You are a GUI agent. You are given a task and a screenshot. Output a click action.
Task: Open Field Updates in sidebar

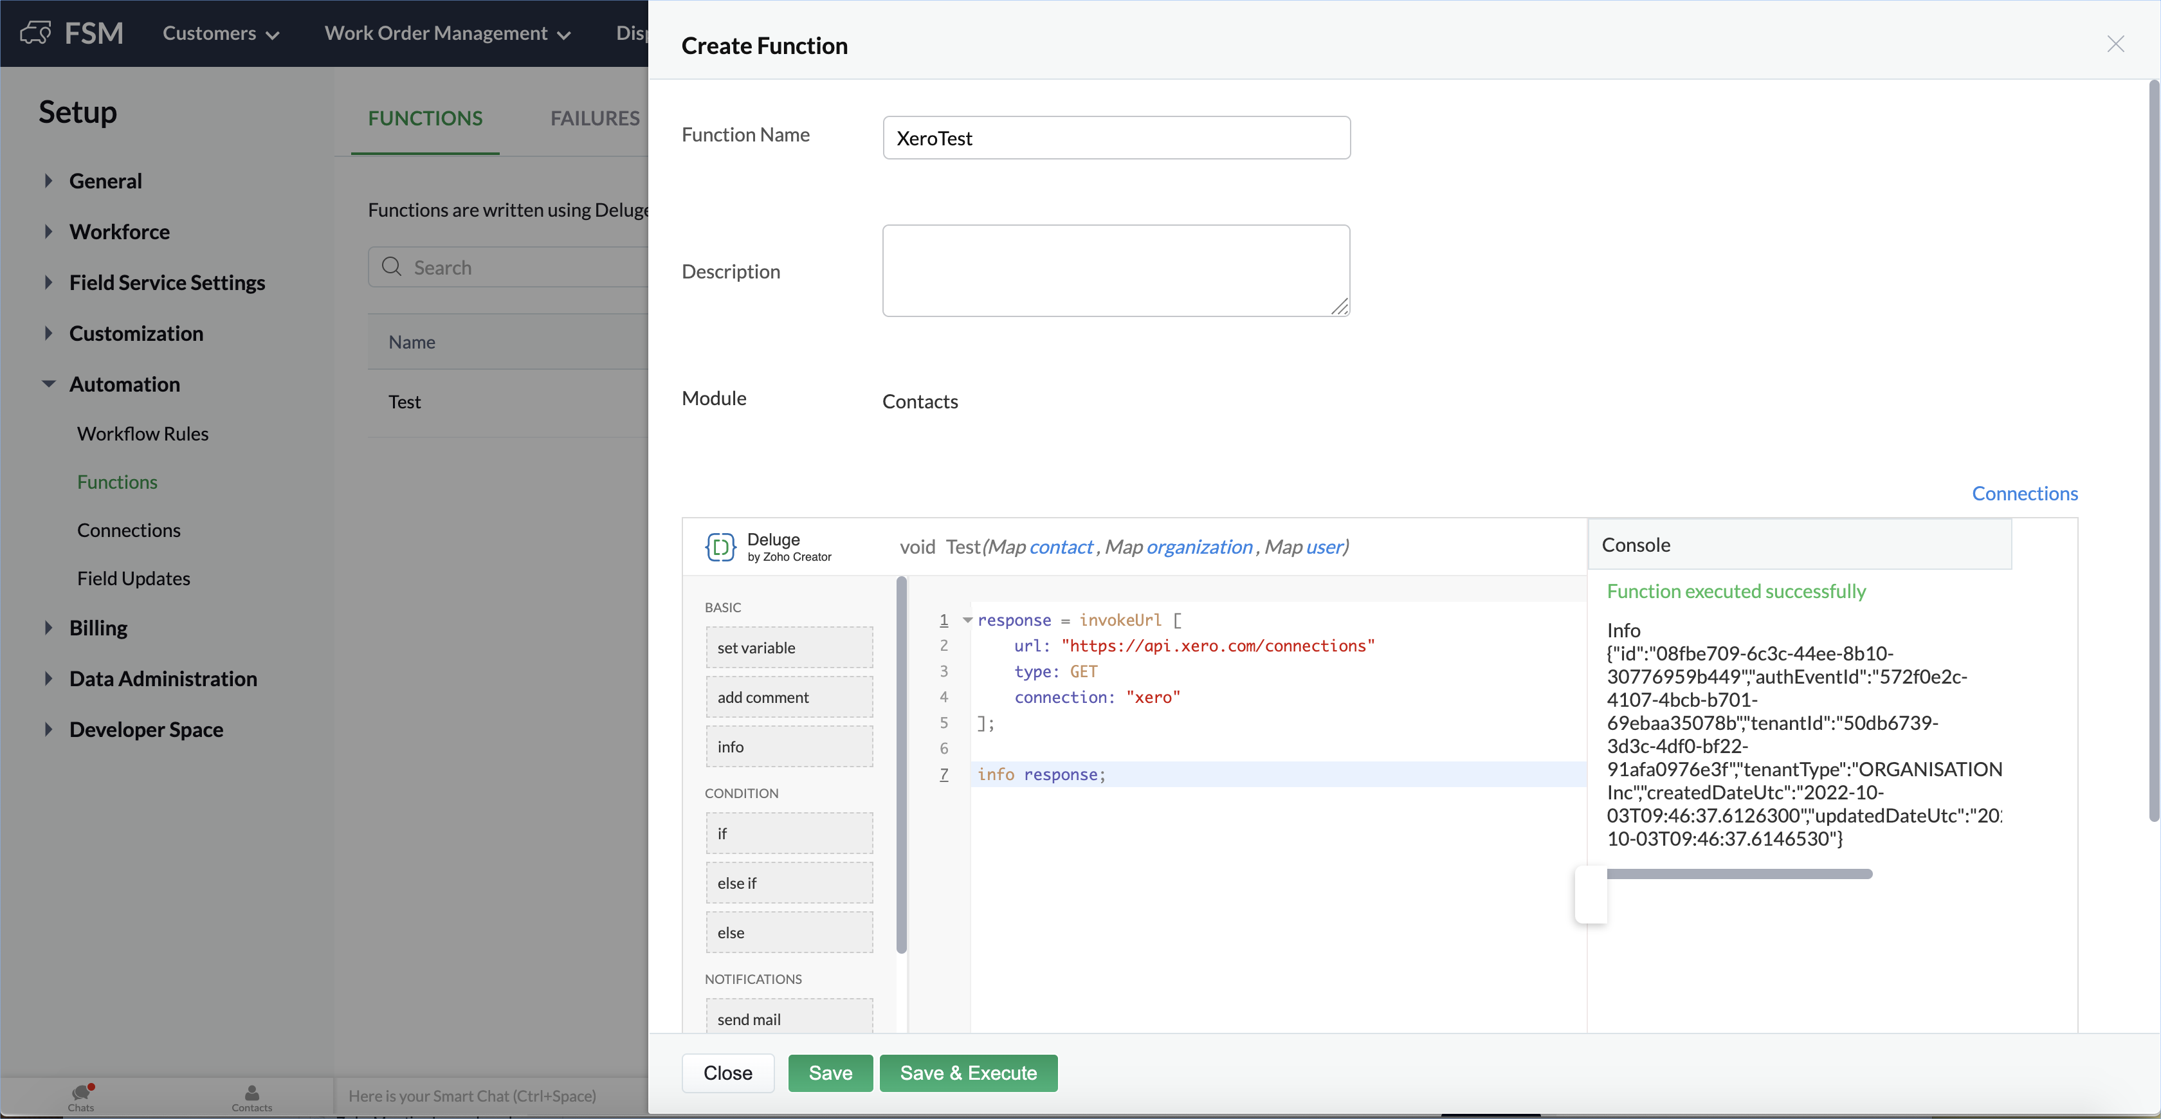(133, 578)
